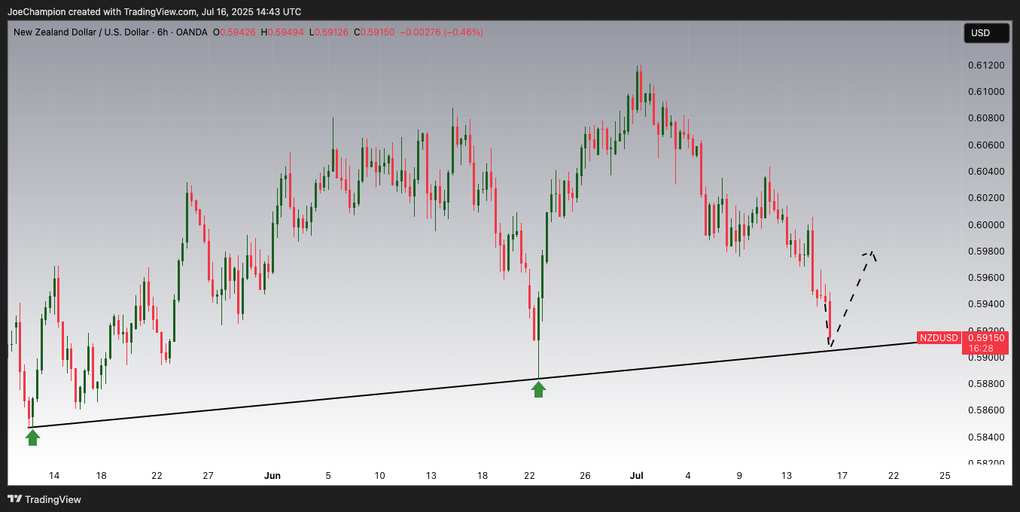Click the 0.61000 price axis label
1020x512 pixels.
(985, 92)
